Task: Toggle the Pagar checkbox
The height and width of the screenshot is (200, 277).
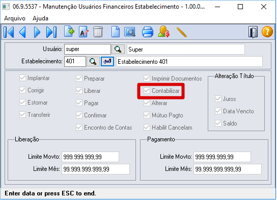Action: (79, 103)
